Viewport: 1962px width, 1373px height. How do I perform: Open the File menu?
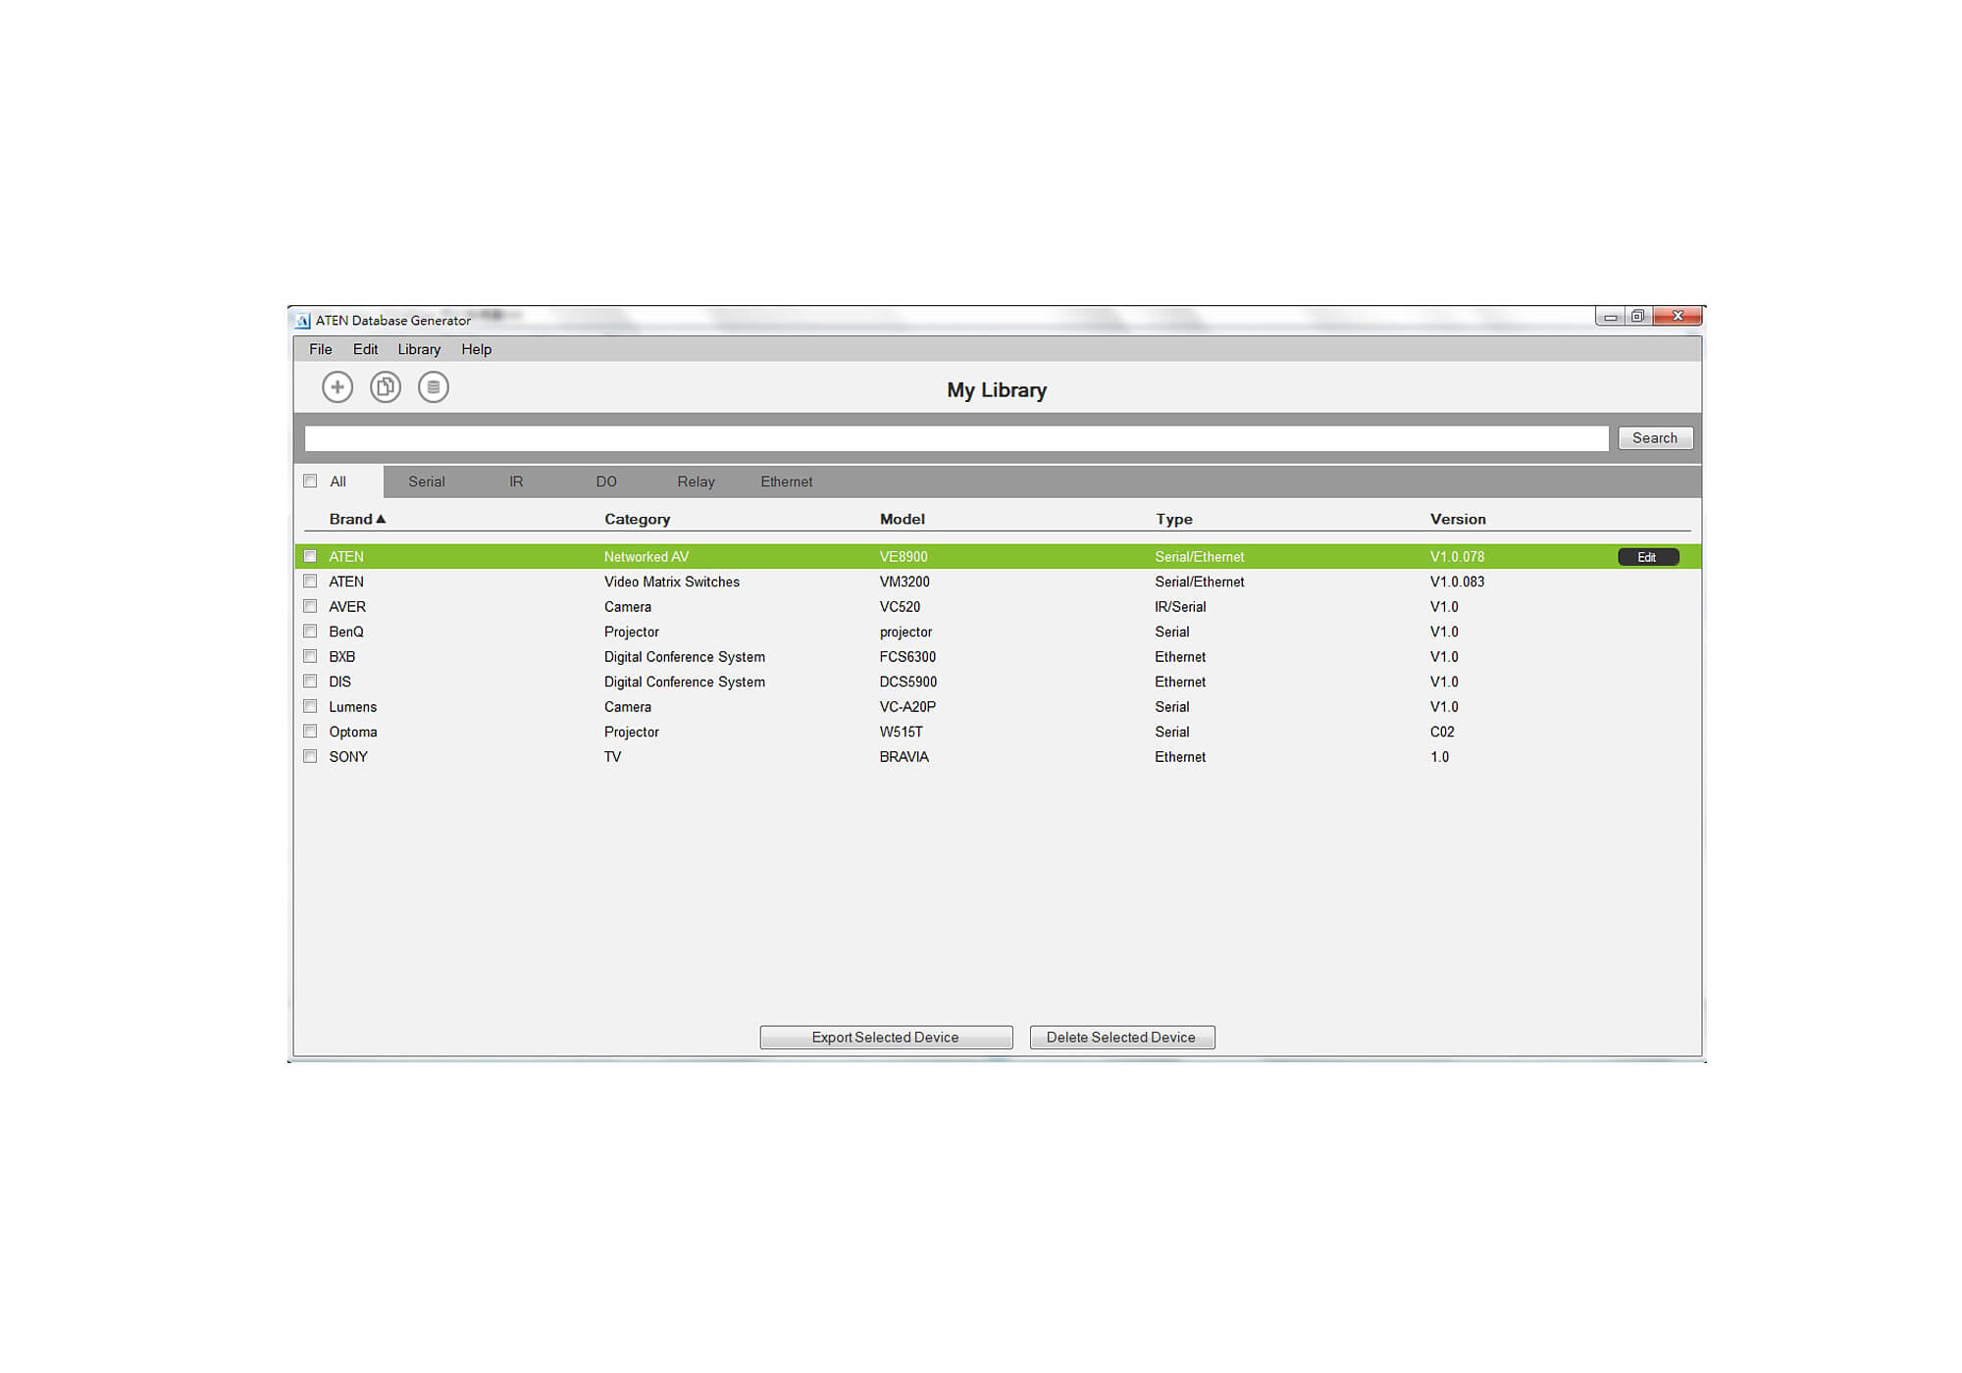[x=320, y=350]
